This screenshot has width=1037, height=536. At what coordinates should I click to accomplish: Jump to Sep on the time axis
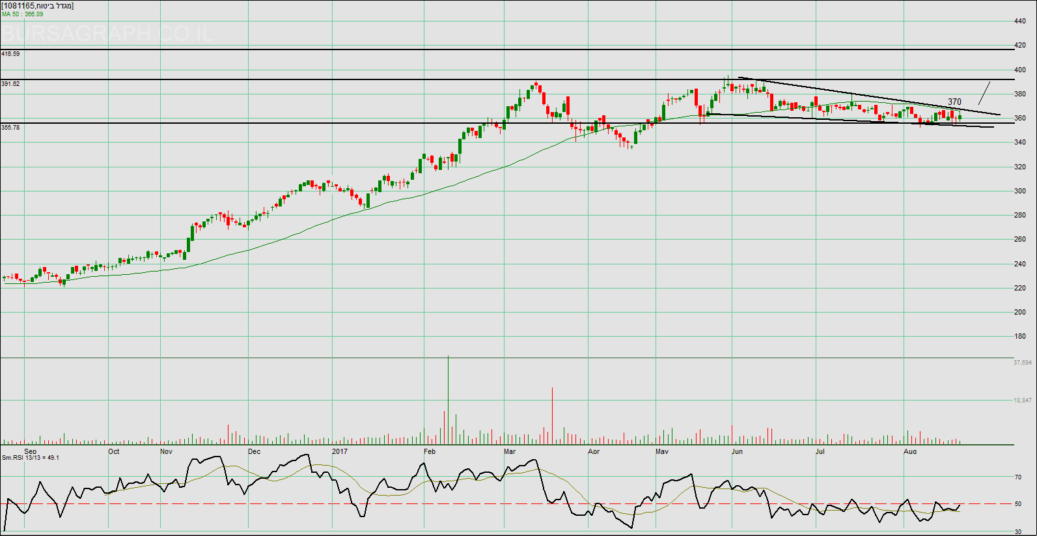pos(31,451)
